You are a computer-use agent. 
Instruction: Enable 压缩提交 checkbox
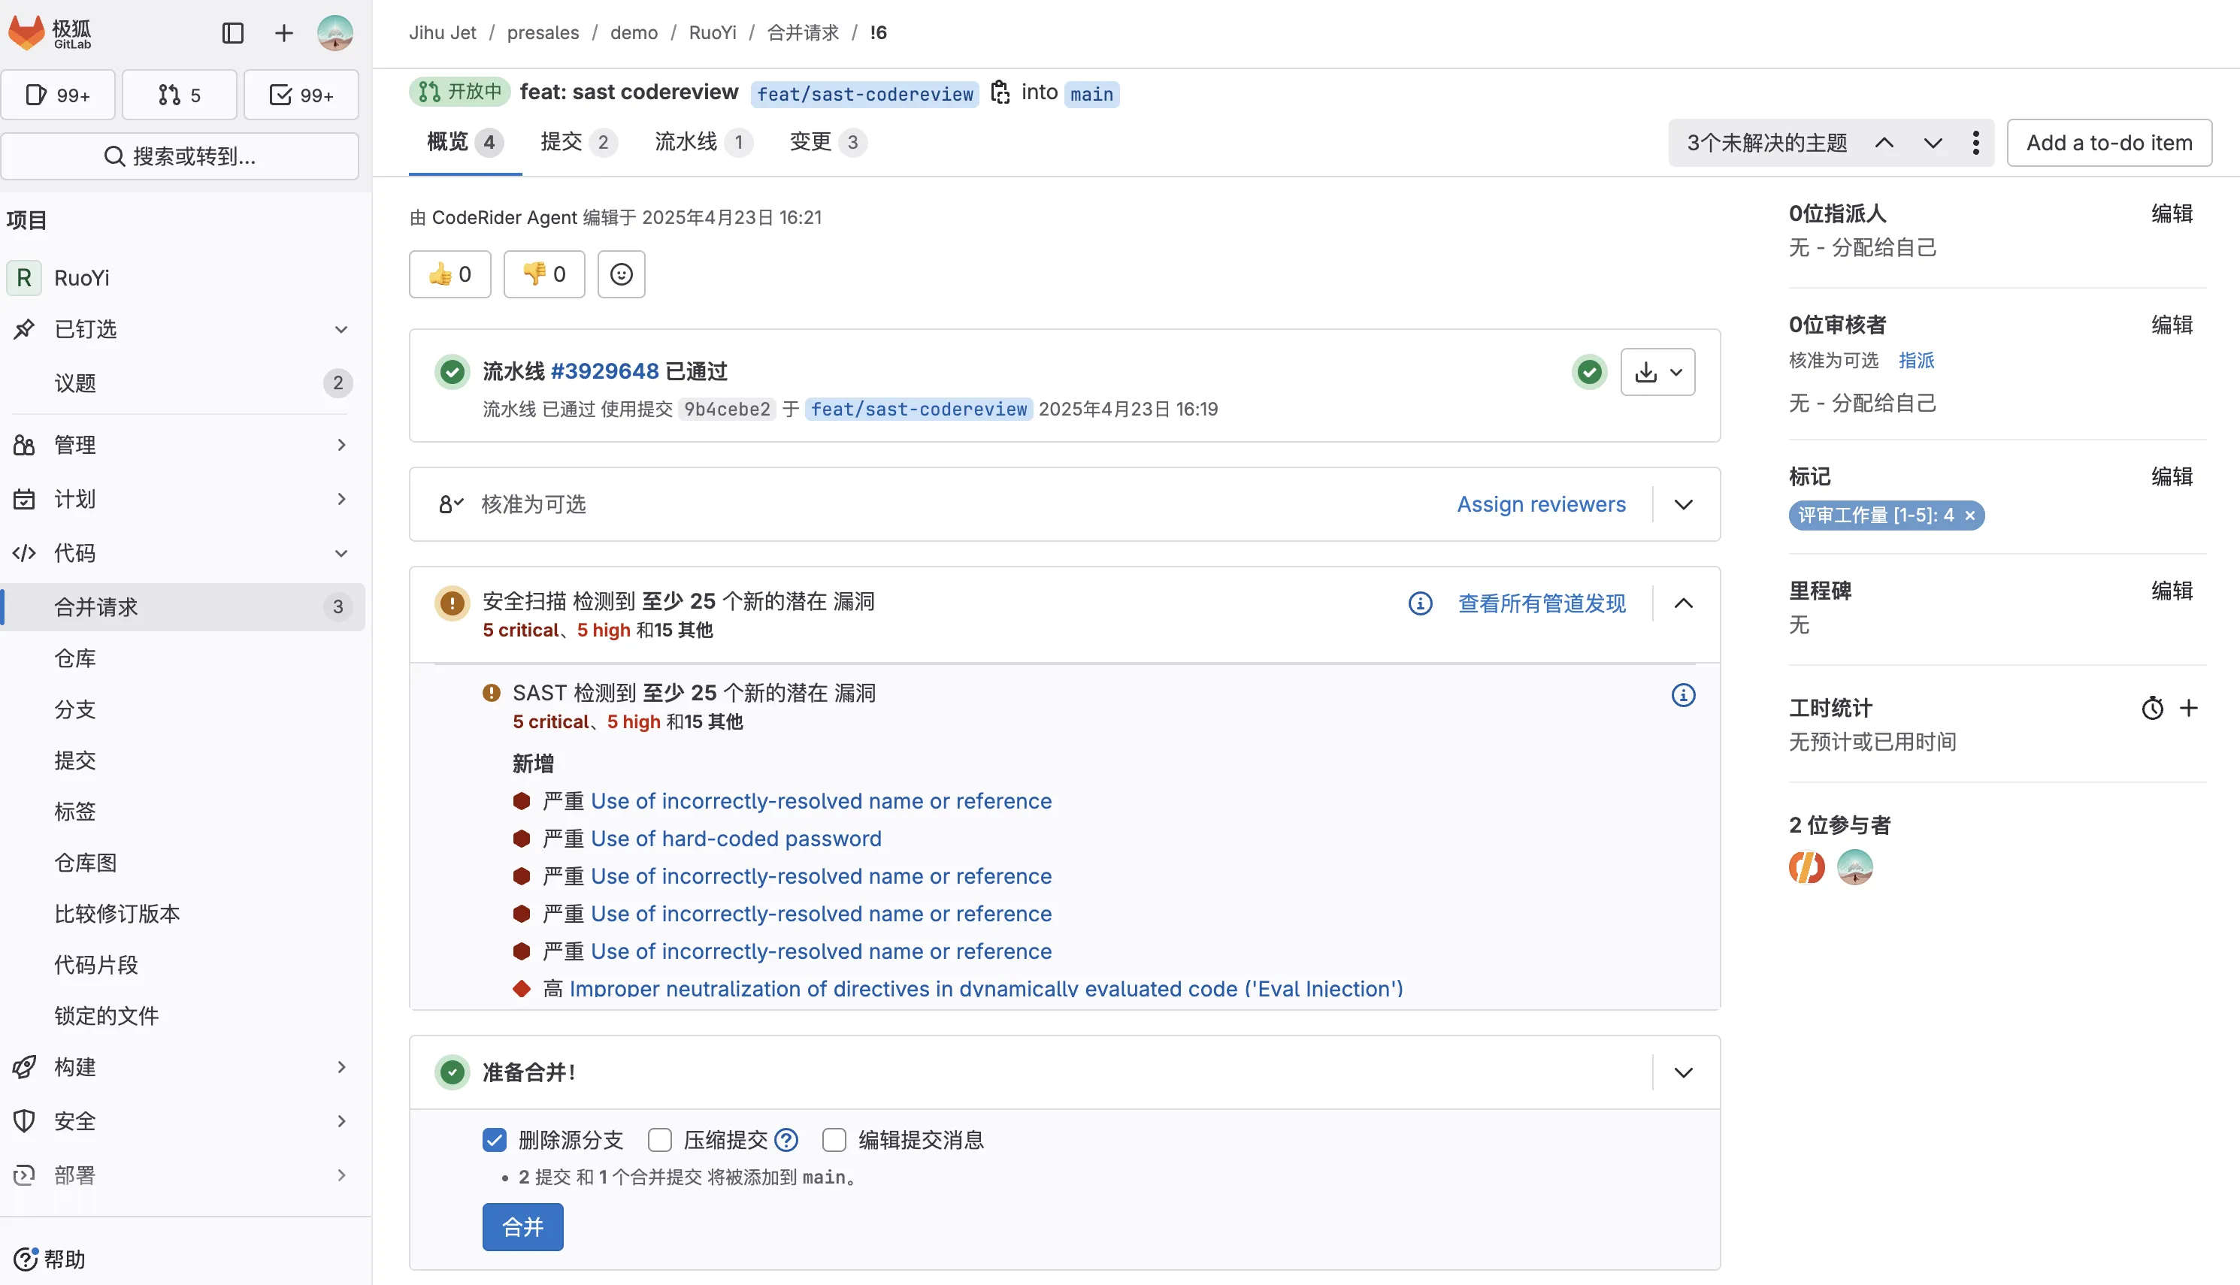tap(660, 1140)
